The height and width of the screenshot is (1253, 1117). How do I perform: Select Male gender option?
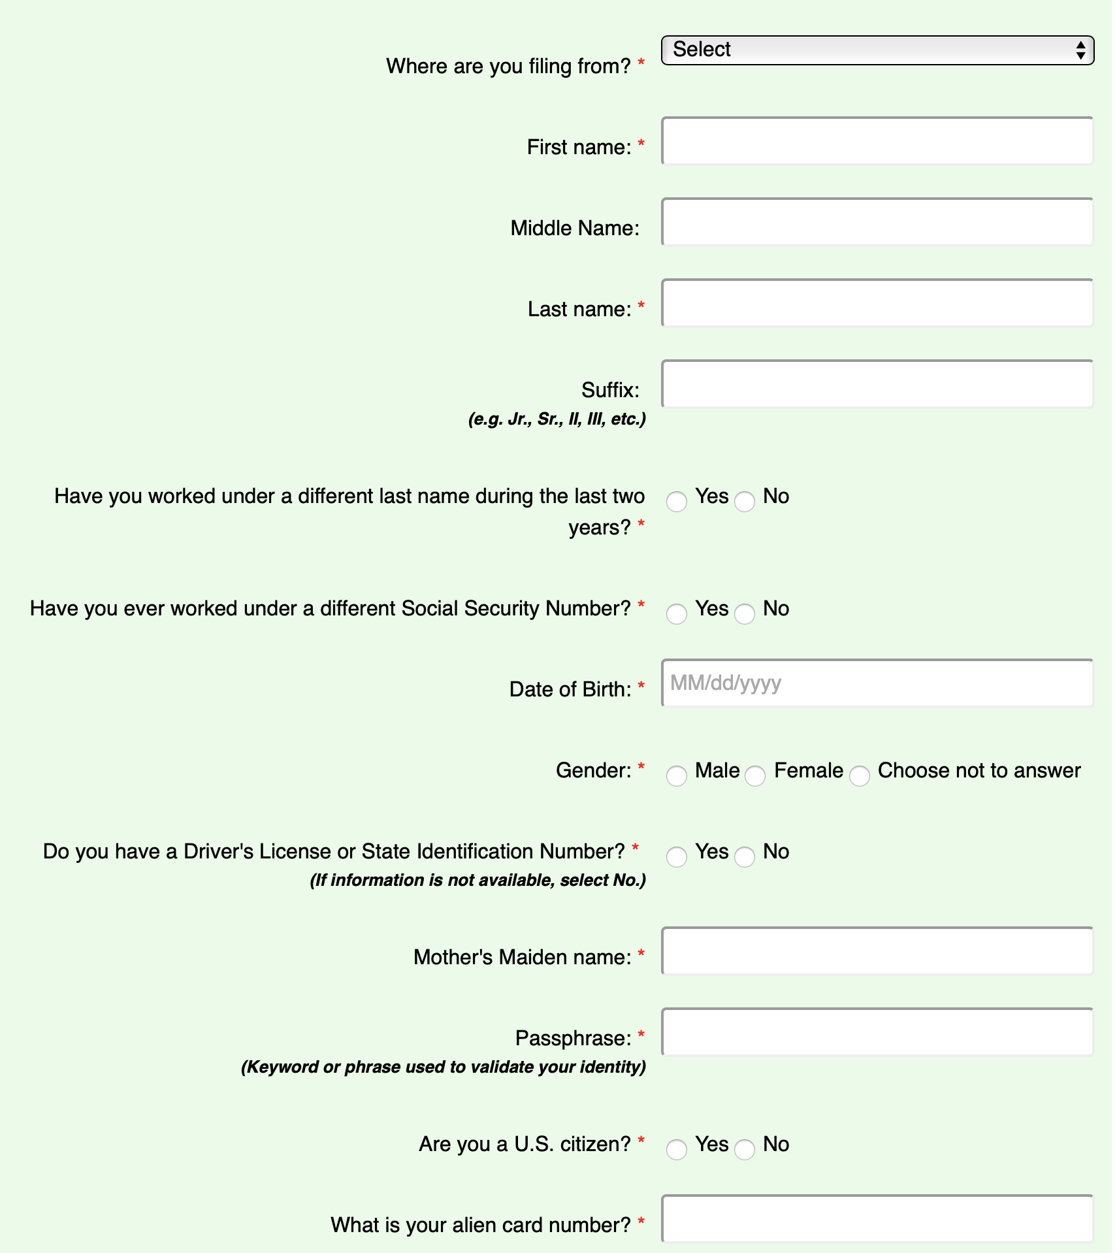pos(677,776)
